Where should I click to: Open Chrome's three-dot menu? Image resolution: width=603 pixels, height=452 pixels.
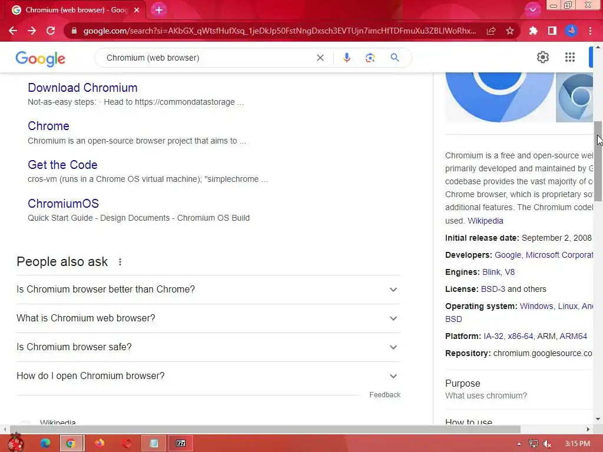pos(590,31)
